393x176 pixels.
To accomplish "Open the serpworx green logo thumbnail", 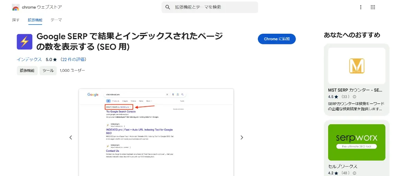I will click(x=357, y=142).
